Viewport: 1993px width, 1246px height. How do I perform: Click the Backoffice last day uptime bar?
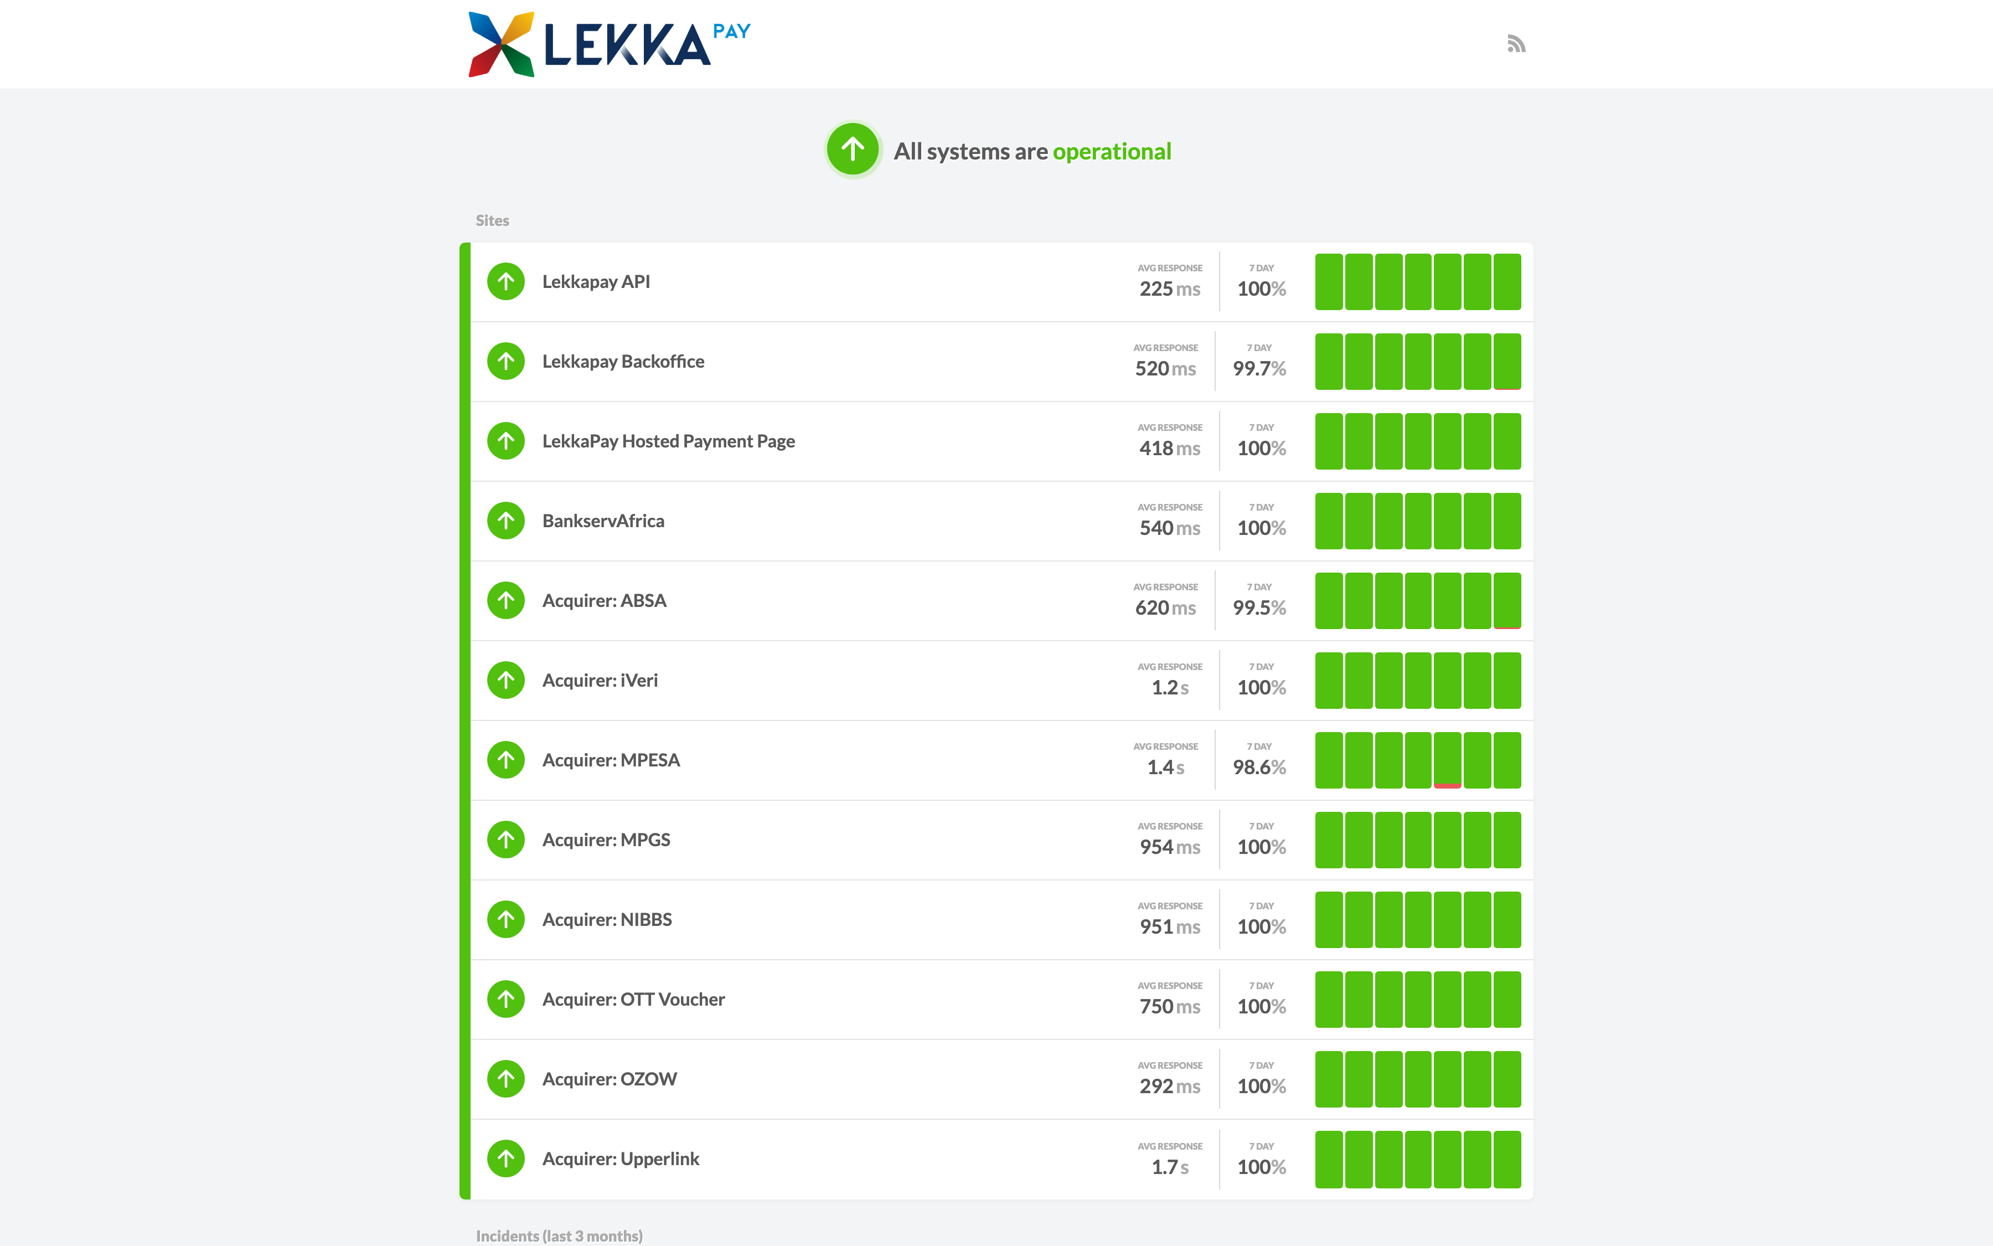click(1507, 361)
